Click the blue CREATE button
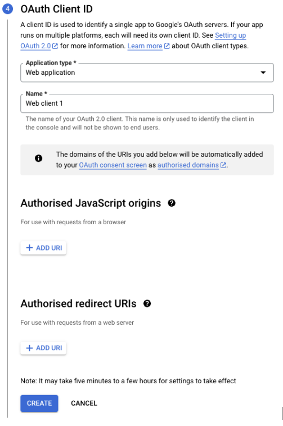This screenshot has height=426, width=283. [39, 403]
